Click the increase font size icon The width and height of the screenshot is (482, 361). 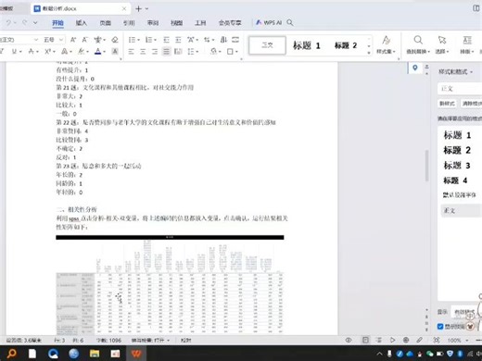pos(73,40)
